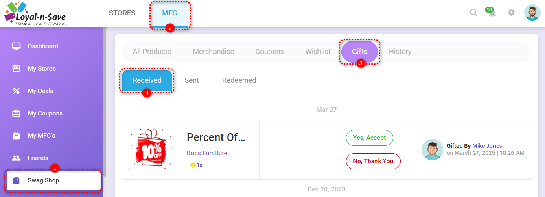Open the notifications bell icon

492,13
